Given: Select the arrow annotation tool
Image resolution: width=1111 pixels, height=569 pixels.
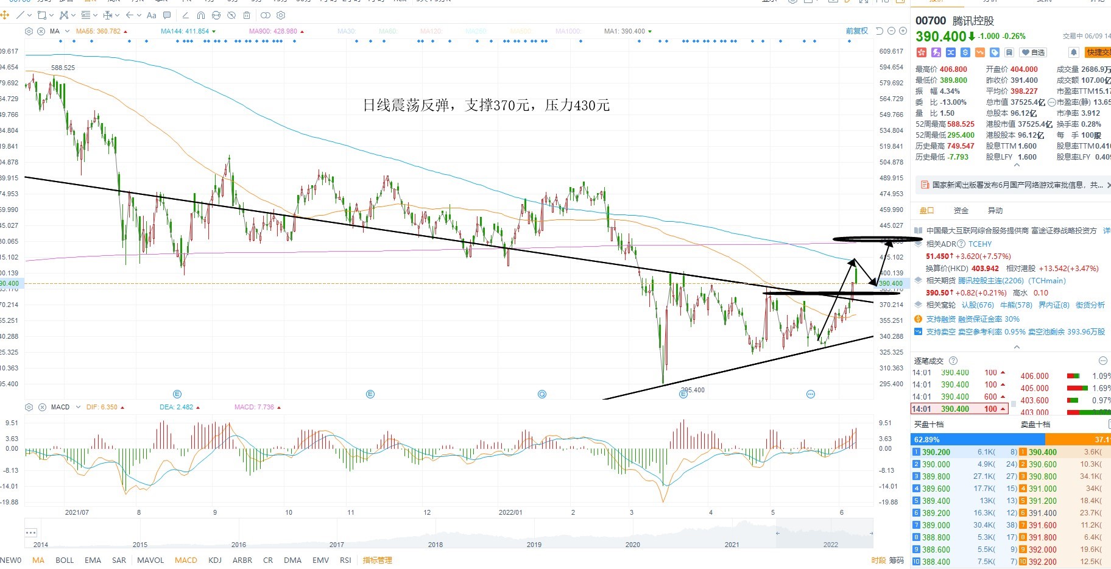Looking at the screenshot, I should tap(129, 15).
